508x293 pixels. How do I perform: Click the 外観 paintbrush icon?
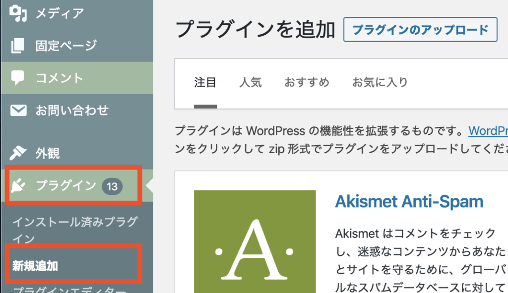[x=18, y=153]
